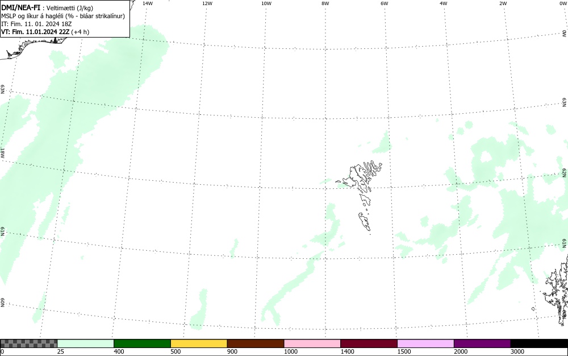Click the light green 25–400 legend swatch

point(86,343)
